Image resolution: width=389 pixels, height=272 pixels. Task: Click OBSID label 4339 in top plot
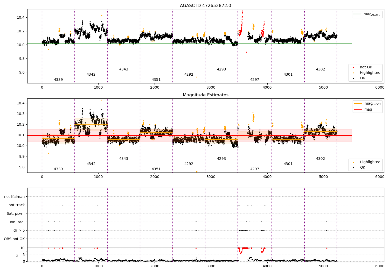point(58,80)
